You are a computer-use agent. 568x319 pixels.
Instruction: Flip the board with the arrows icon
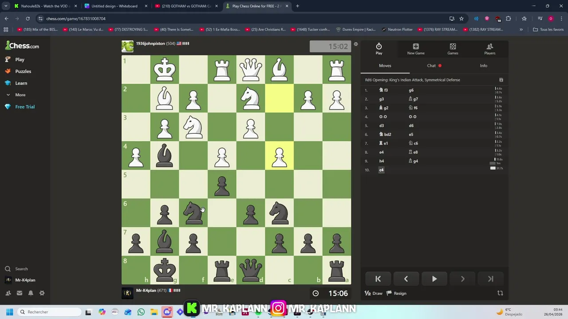[500, 293]
